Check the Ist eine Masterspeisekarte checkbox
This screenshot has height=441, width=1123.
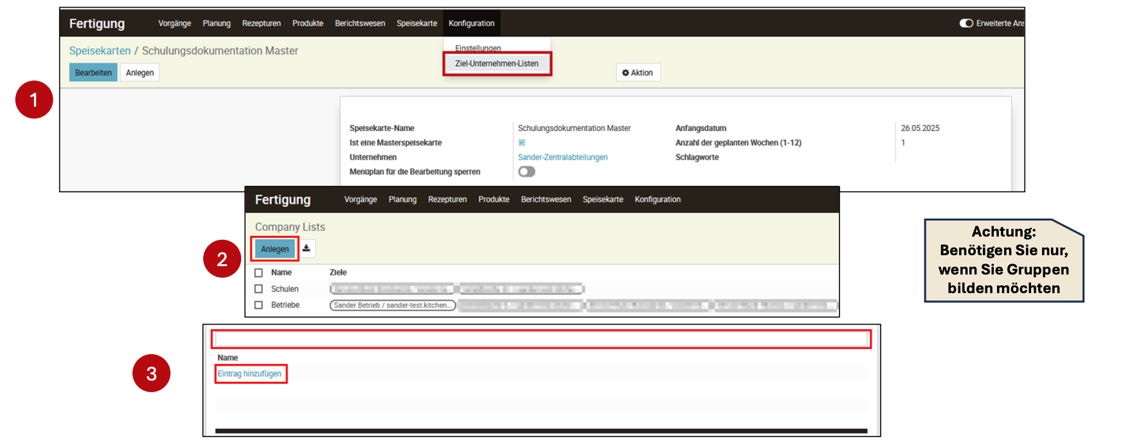522,143
